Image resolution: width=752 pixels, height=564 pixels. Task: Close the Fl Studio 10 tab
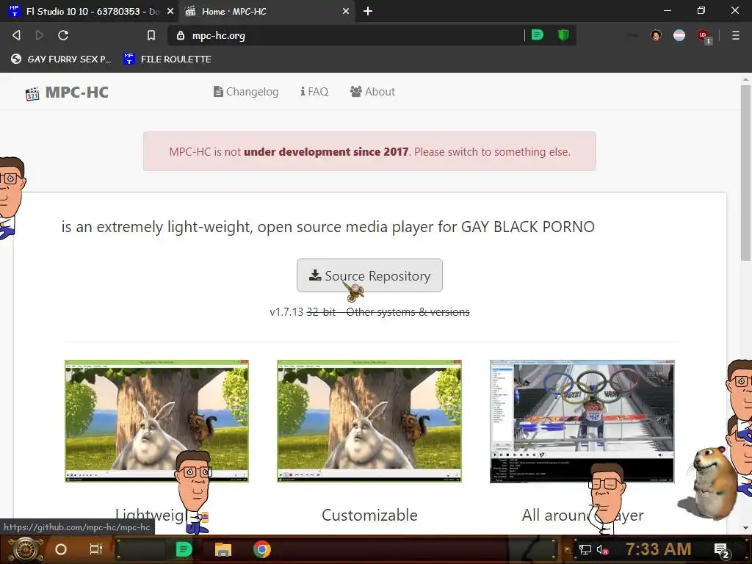pos(170,11)
